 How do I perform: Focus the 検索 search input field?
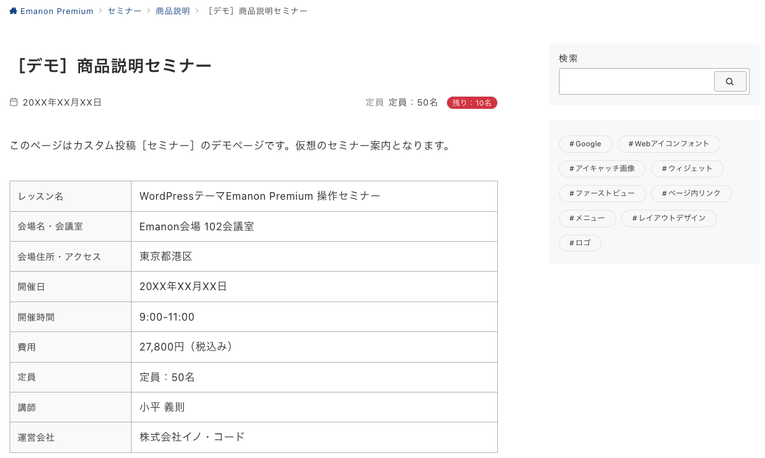(x=637, y=81)
